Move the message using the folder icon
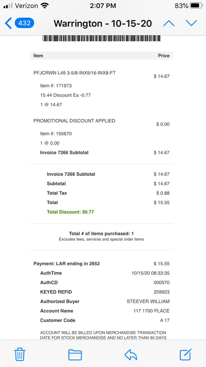 75,354
